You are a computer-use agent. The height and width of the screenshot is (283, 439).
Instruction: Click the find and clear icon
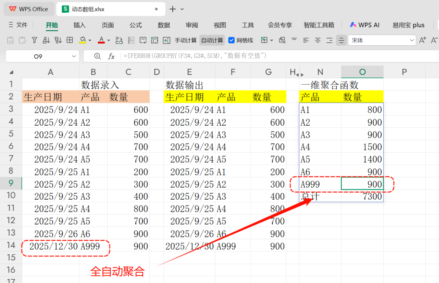click(282, 40)
